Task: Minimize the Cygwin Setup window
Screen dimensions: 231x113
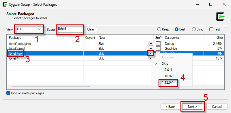Action: click(x=198, y=4)
